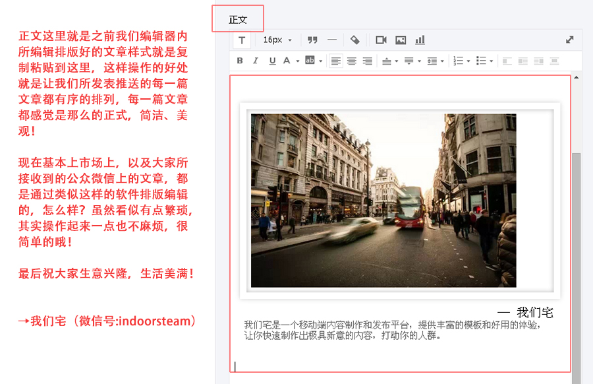Insert an image into the article
Image resolution: width=593 pixels, height=384 pixels.
click(401, 40)
